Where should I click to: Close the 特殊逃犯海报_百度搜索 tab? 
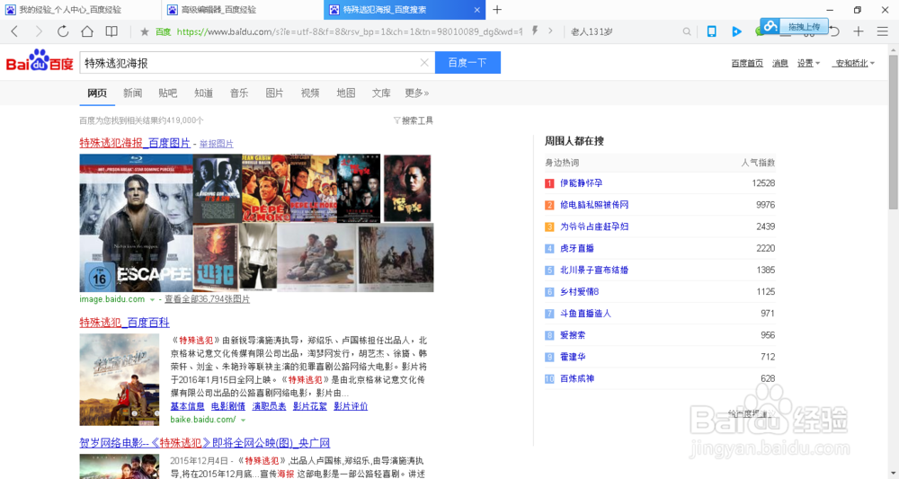tap(477, 10)
